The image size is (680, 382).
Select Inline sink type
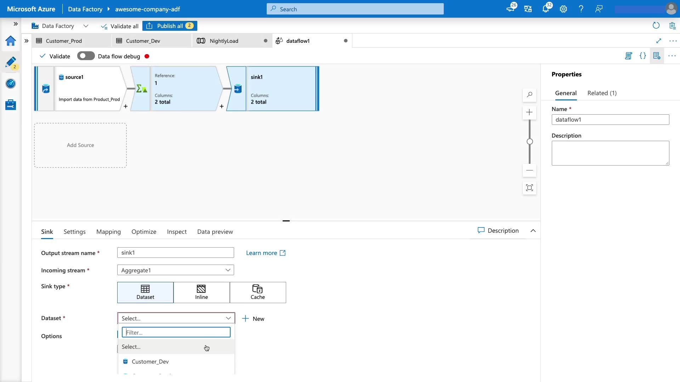coord(202,292)
